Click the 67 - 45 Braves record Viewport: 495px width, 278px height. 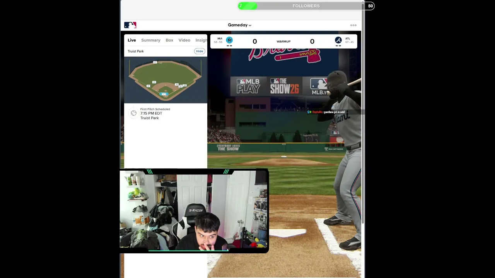349,42
